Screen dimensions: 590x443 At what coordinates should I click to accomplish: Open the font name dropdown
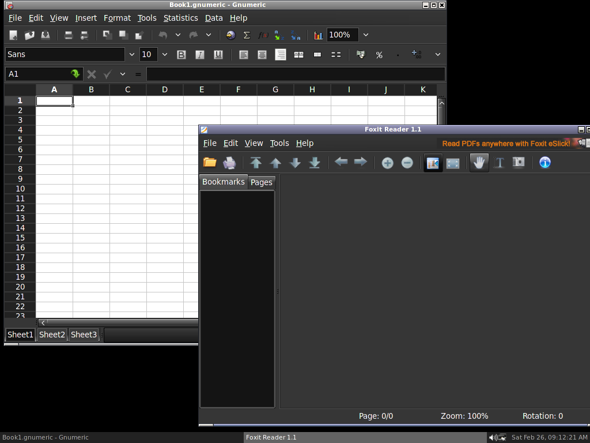click(132, 55)
